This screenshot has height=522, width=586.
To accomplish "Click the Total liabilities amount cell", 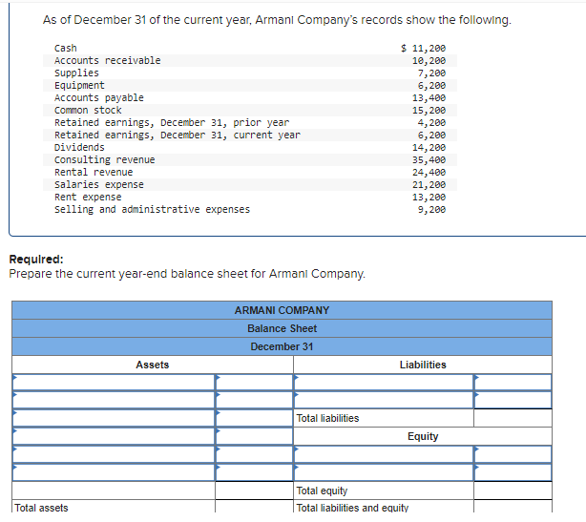I will (513, 418).
